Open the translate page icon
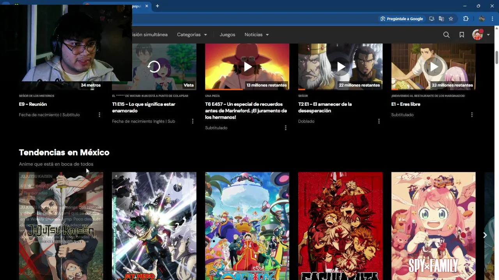This screenshot has width=499, height=280. click(441, 19)
